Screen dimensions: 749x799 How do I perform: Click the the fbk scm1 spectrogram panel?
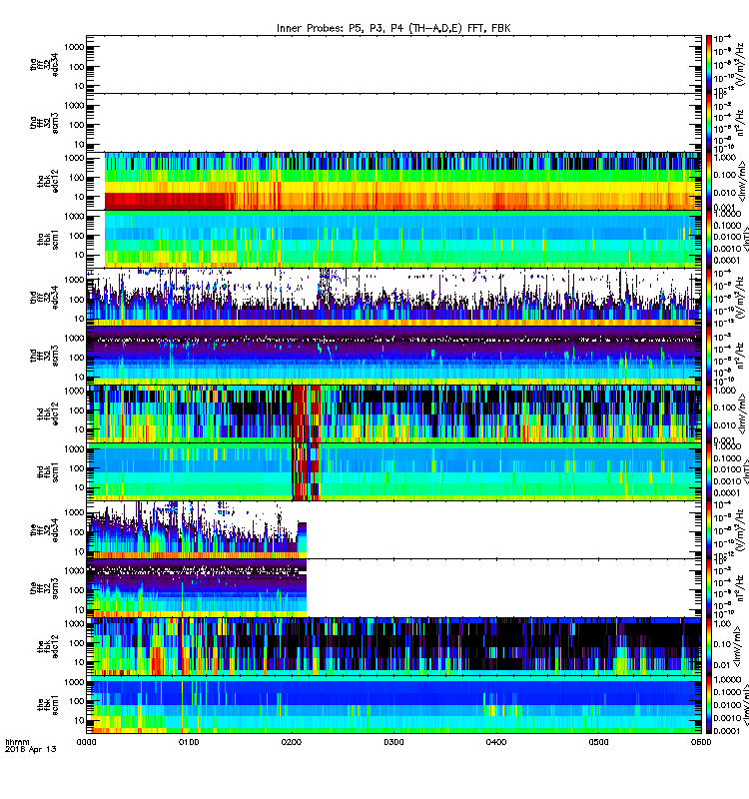393,705
